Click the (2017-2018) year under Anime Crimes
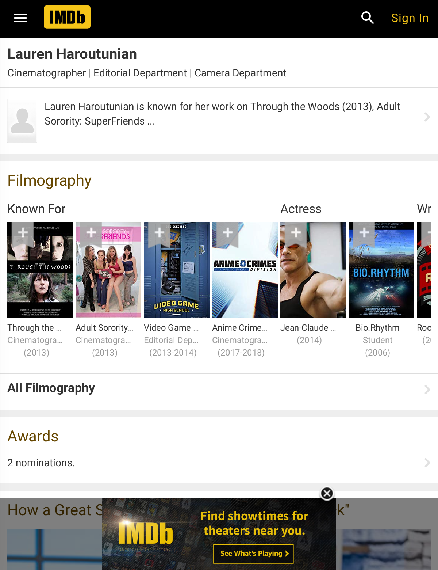 241,353
